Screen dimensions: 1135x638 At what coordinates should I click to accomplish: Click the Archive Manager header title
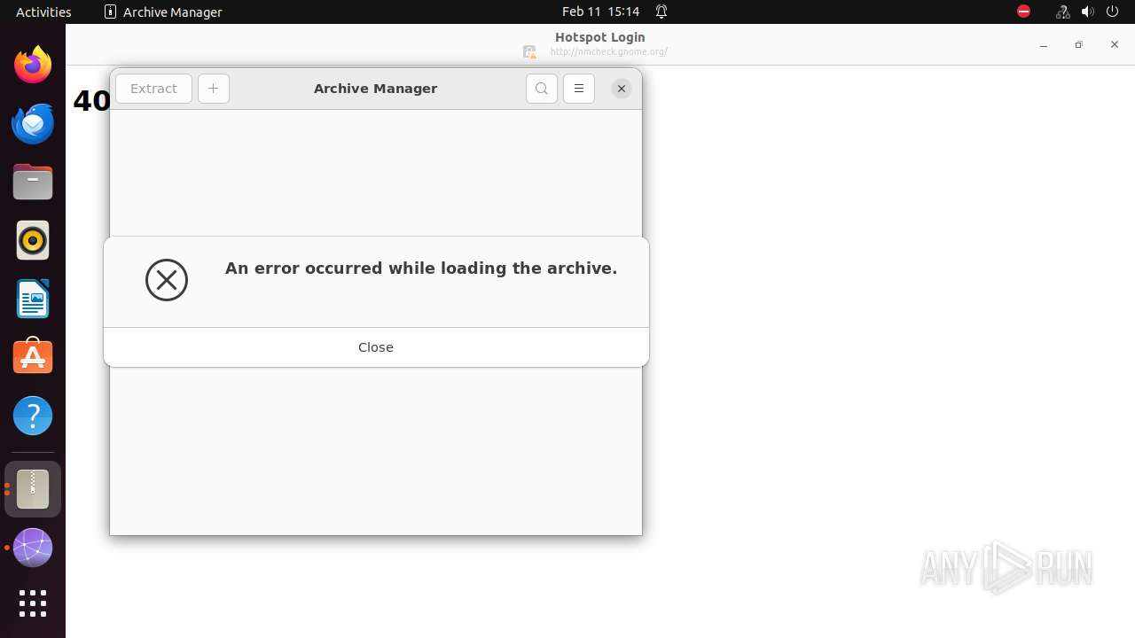tap(376, 89)
